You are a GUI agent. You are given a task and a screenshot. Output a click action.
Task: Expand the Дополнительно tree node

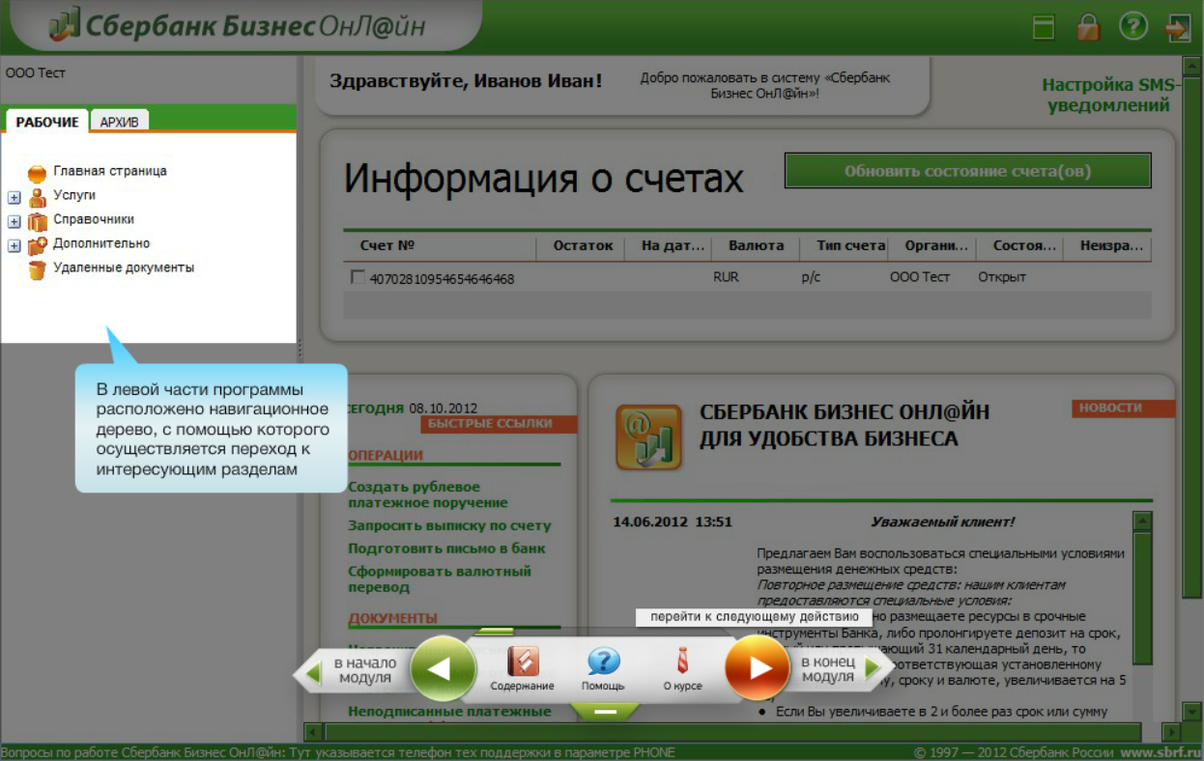(x=14, y=246)
